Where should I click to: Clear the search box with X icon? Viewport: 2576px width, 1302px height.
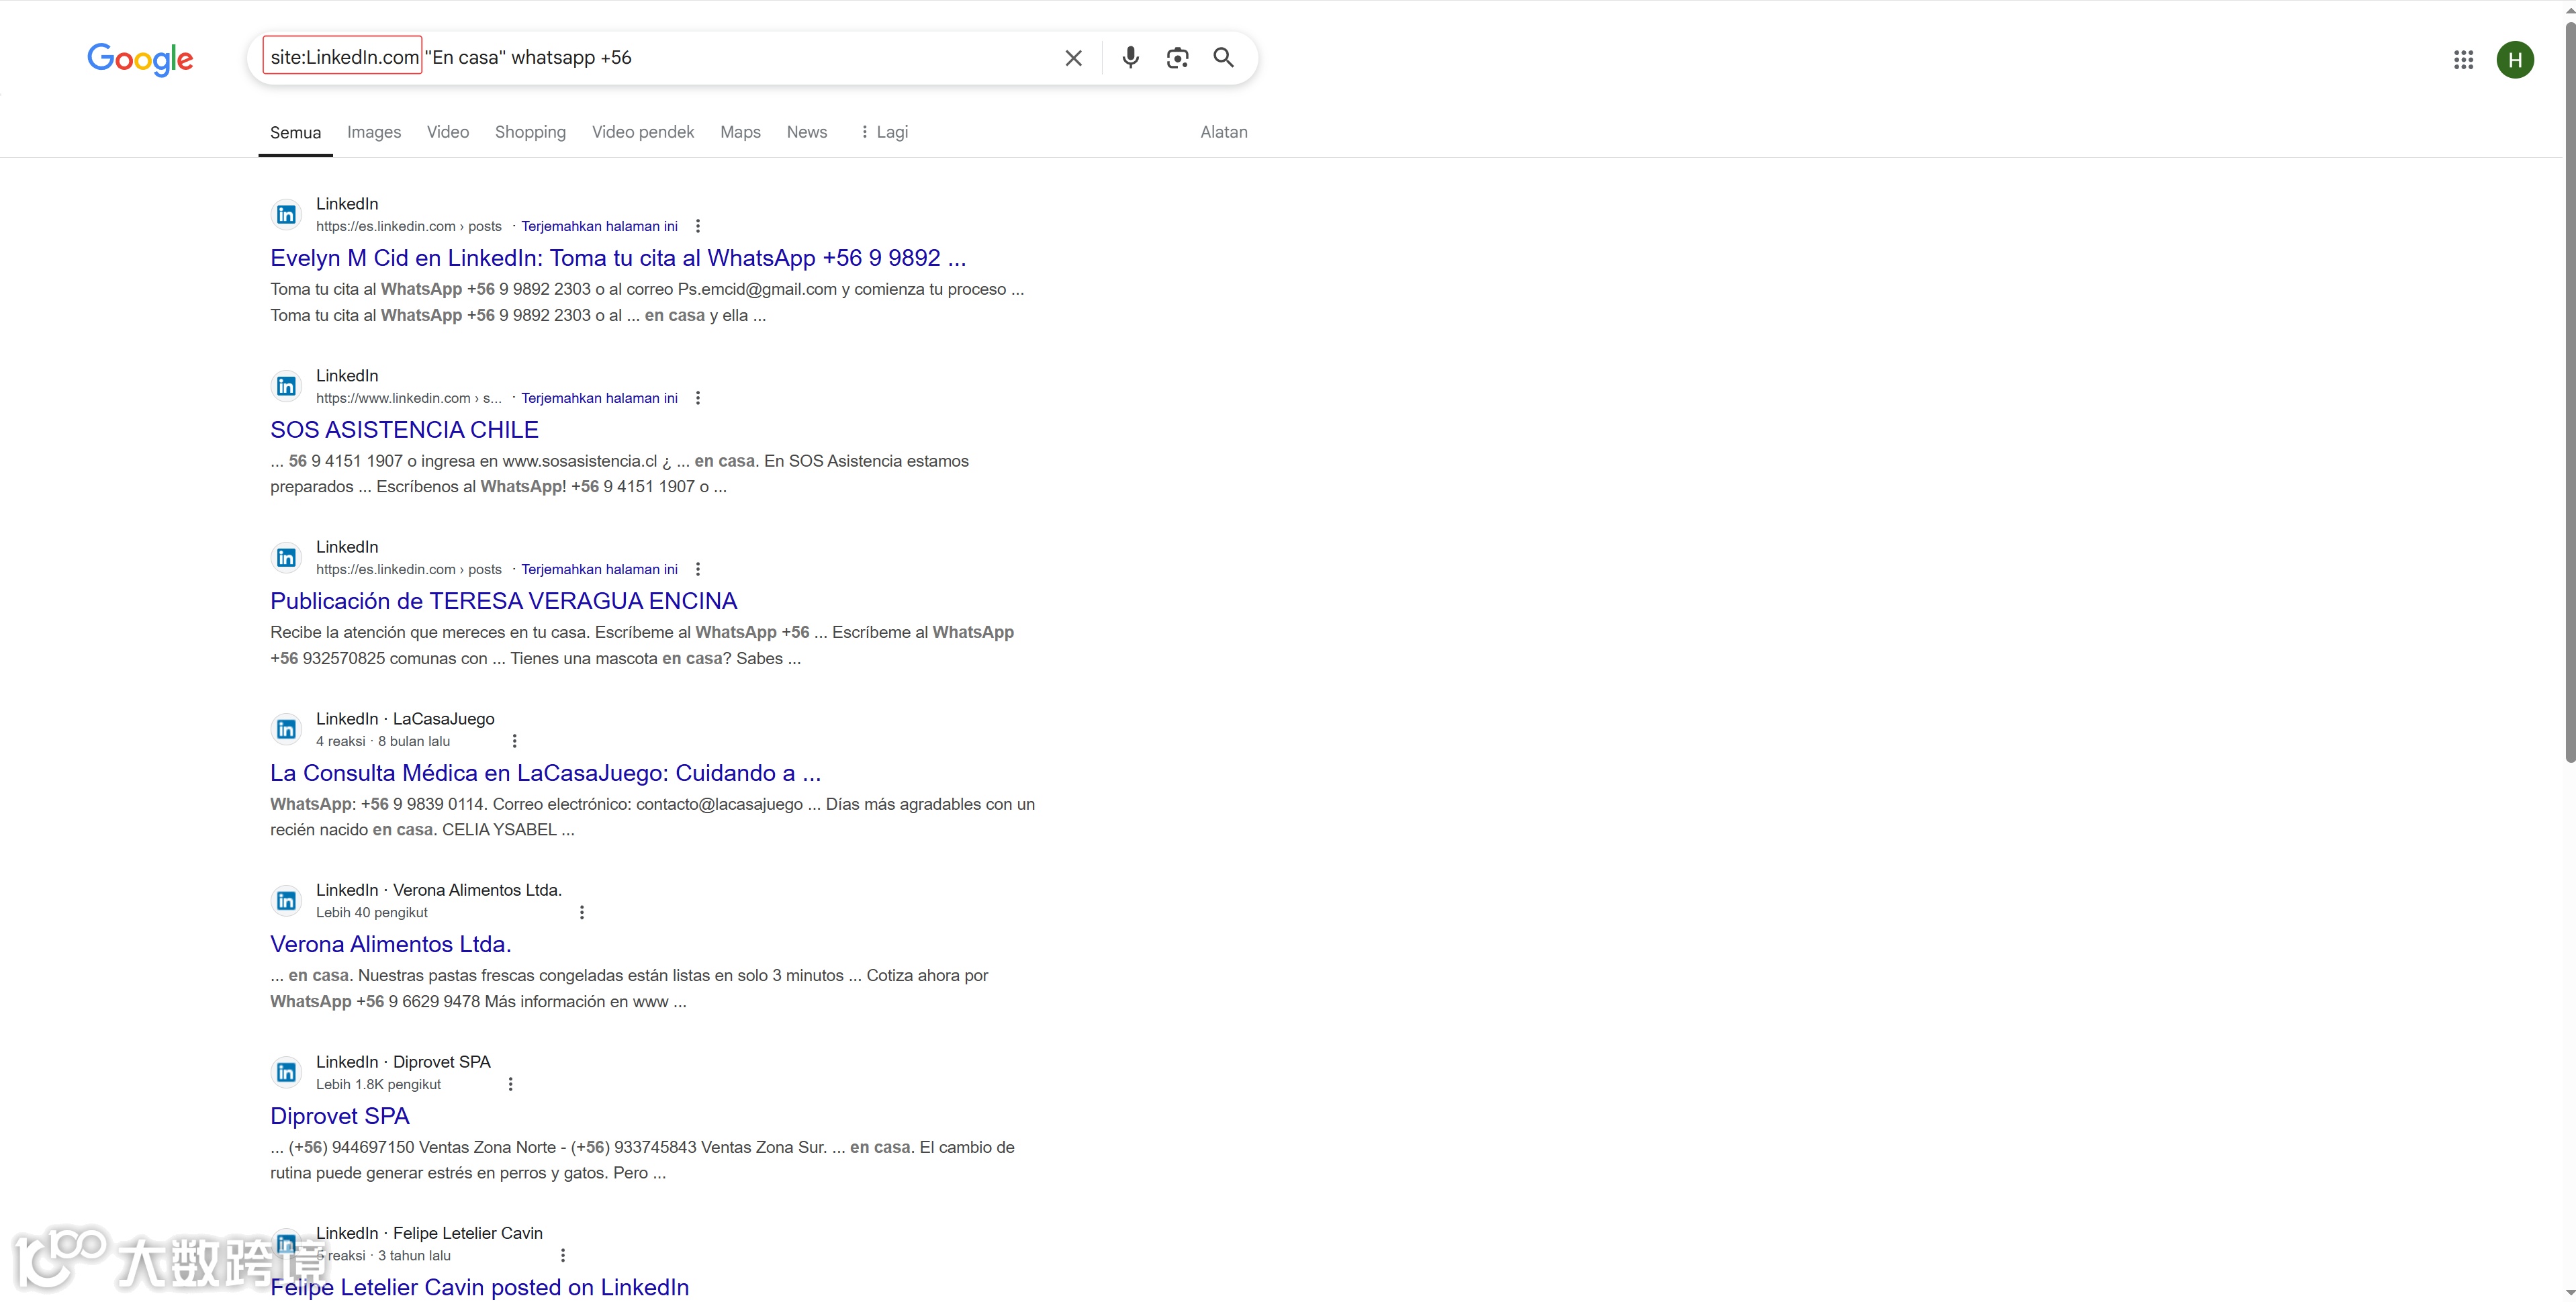1073,58
